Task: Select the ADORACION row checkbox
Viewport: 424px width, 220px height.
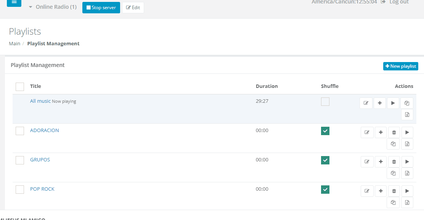Action: (x=20, y=131)
